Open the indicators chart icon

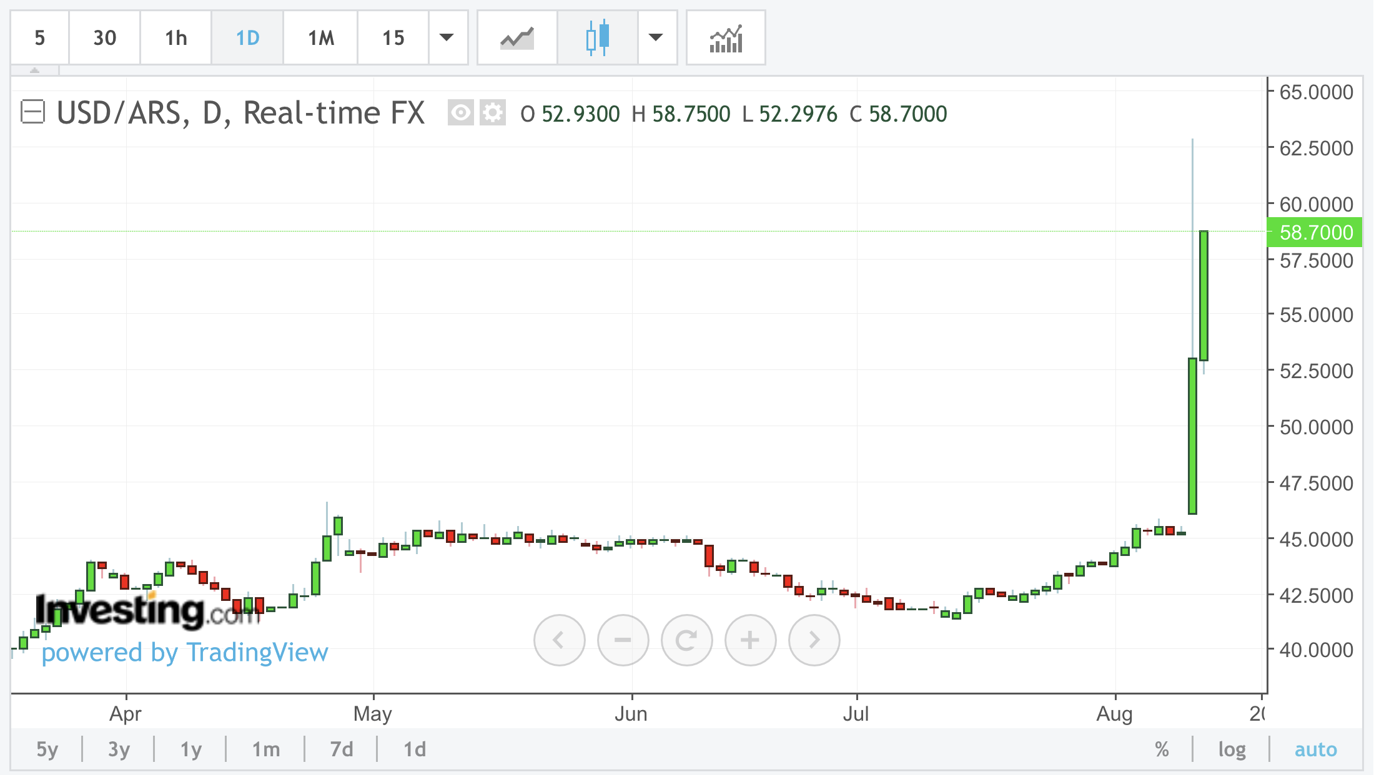click(726, 38)
